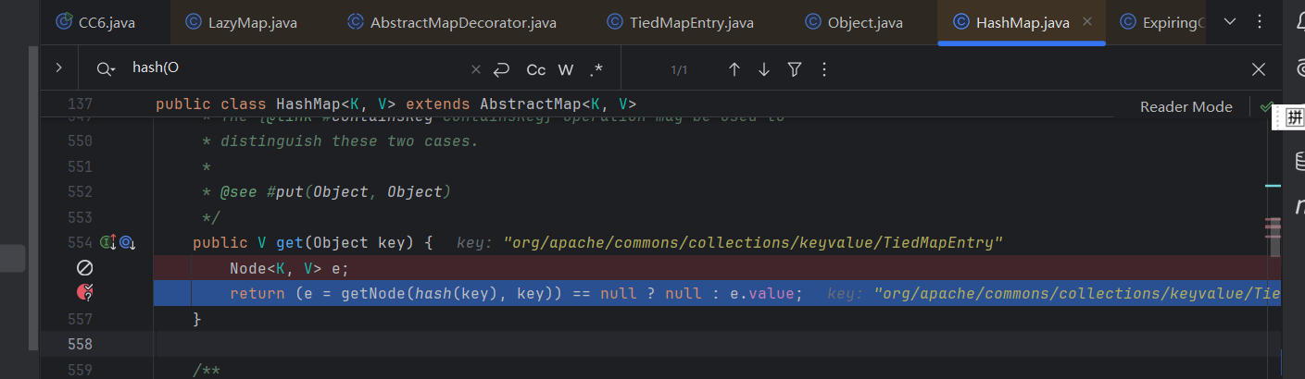Click the implements gutter icon at line 554

click(x=107, y=242)
